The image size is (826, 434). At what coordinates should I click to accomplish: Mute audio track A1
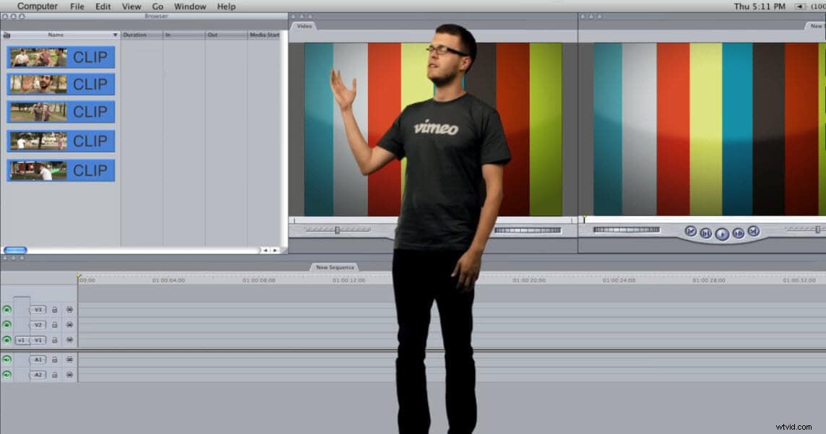click(6, 359)
